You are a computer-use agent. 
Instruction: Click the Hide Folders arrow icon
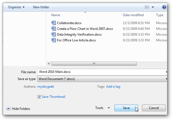click(8, 108)
